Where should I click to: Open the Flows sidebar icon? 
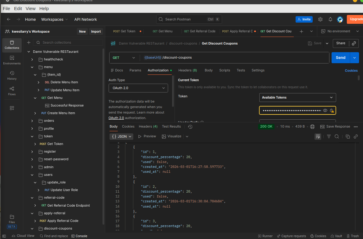point(12,91)
